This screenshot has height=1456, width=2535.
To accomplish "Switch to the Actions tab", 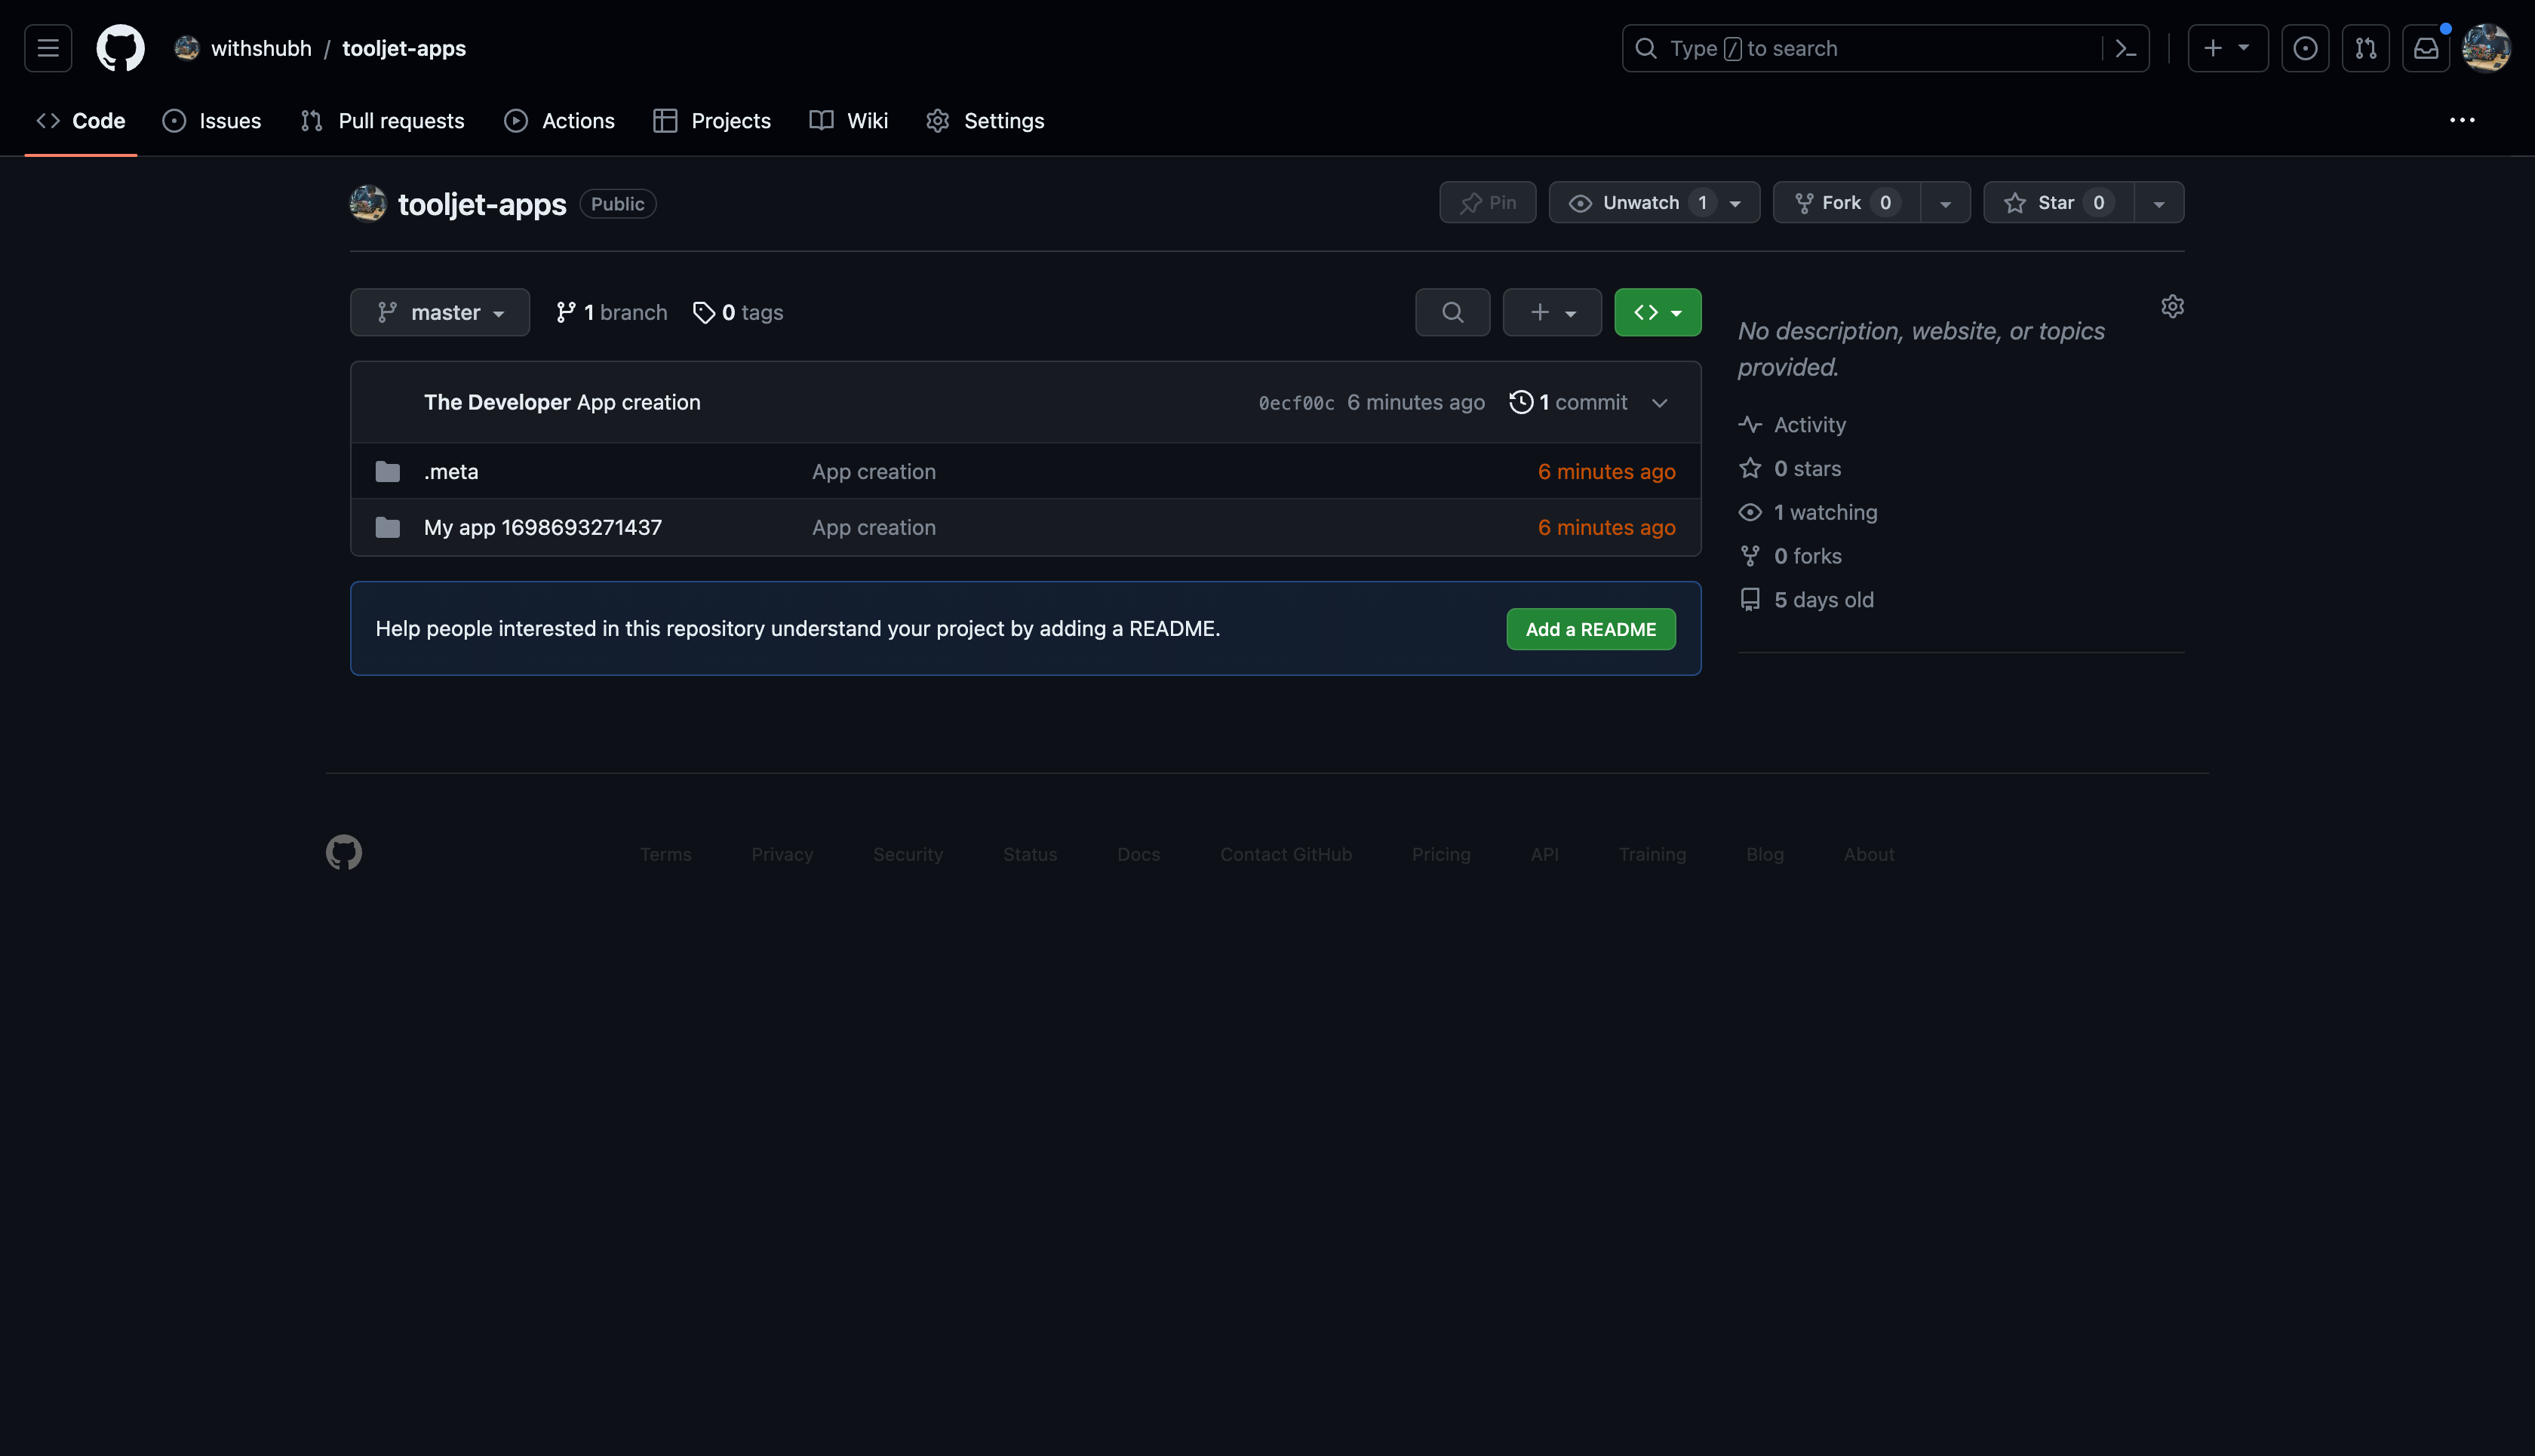I will pyautogui.click(x=560, y=121).
